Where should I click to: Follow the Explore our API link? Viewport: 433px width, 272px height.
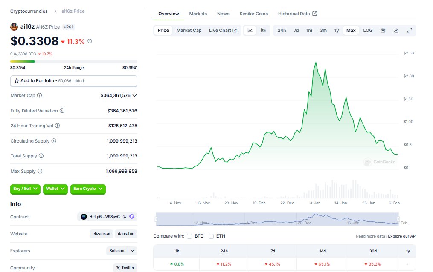pyautogui.click(x=402, y=236)
